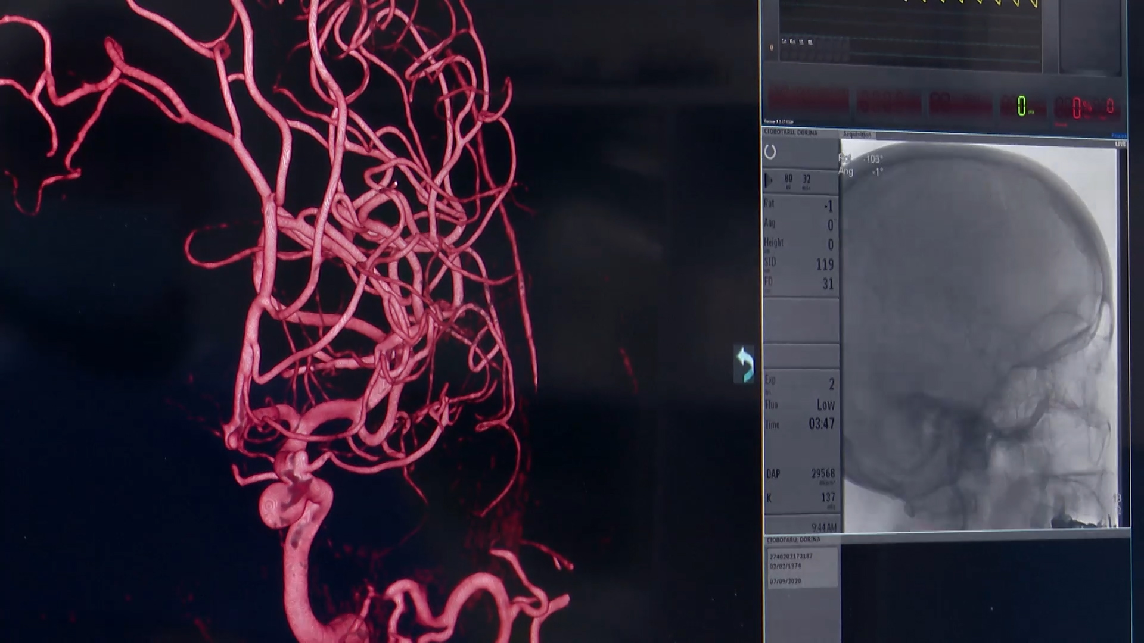Select the Rot value -1 field
The image size is (1144, 643).
pyautogui.click(x=828, y=206)
